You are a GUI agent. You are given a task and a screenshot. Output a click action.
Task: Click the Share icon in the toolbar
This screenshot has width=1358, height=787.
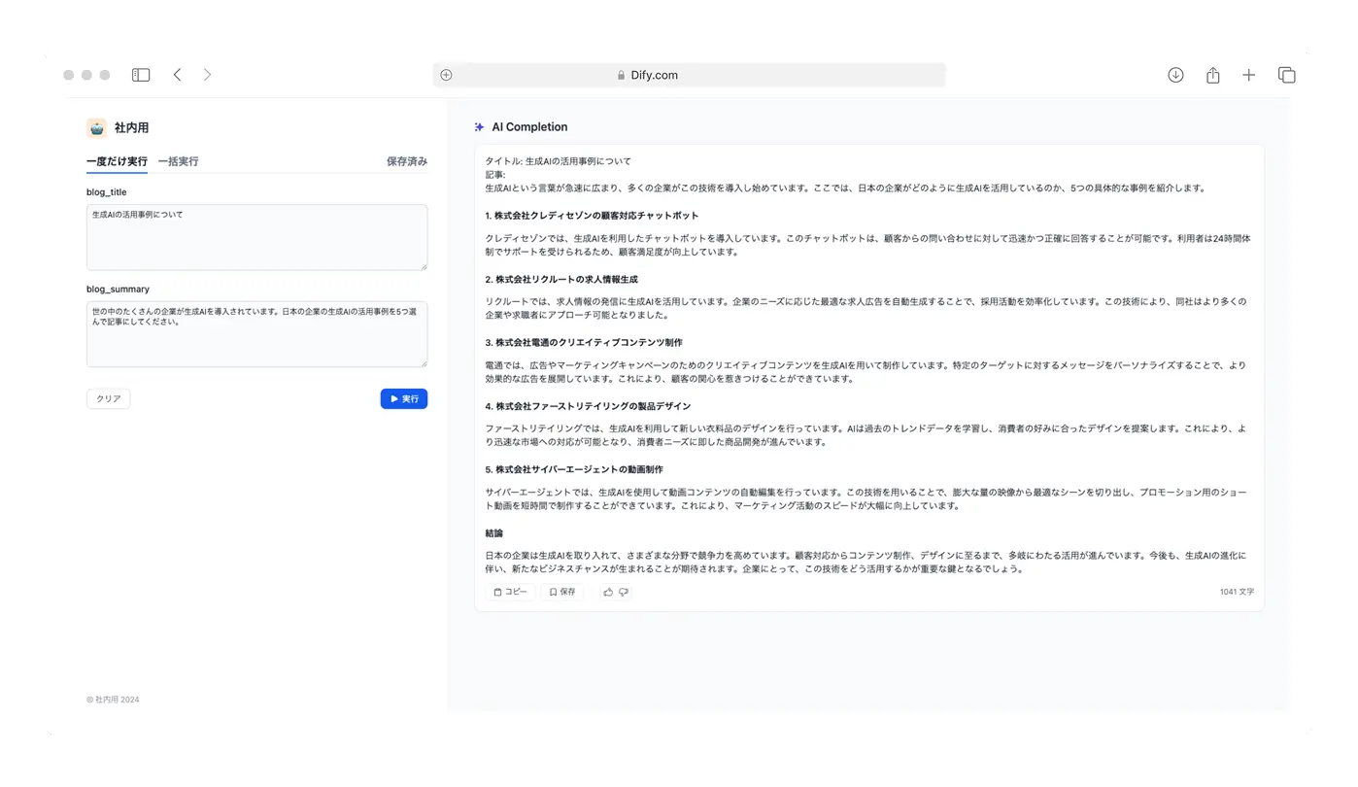coord(1211,73)
